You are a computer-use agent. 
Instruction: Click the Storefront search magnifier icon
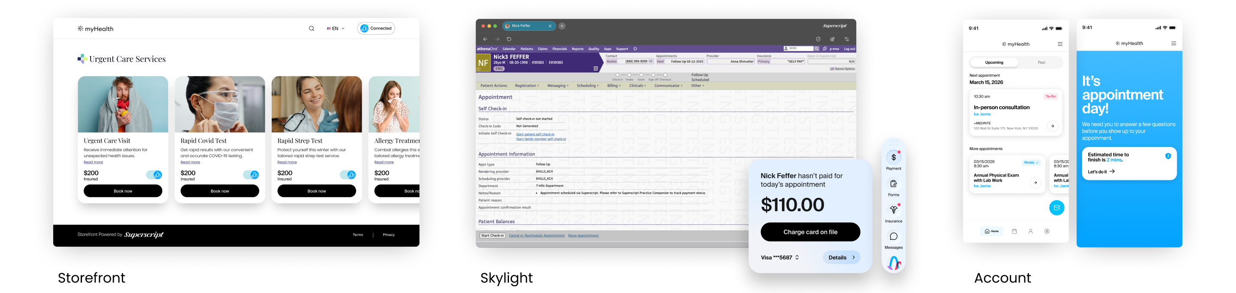312,29
